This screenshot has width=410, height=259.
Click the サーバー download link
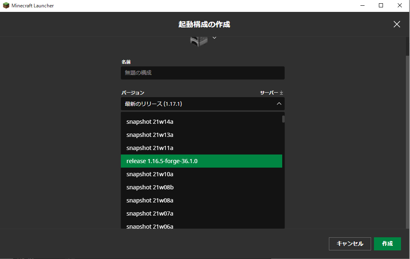coord(272,93)
